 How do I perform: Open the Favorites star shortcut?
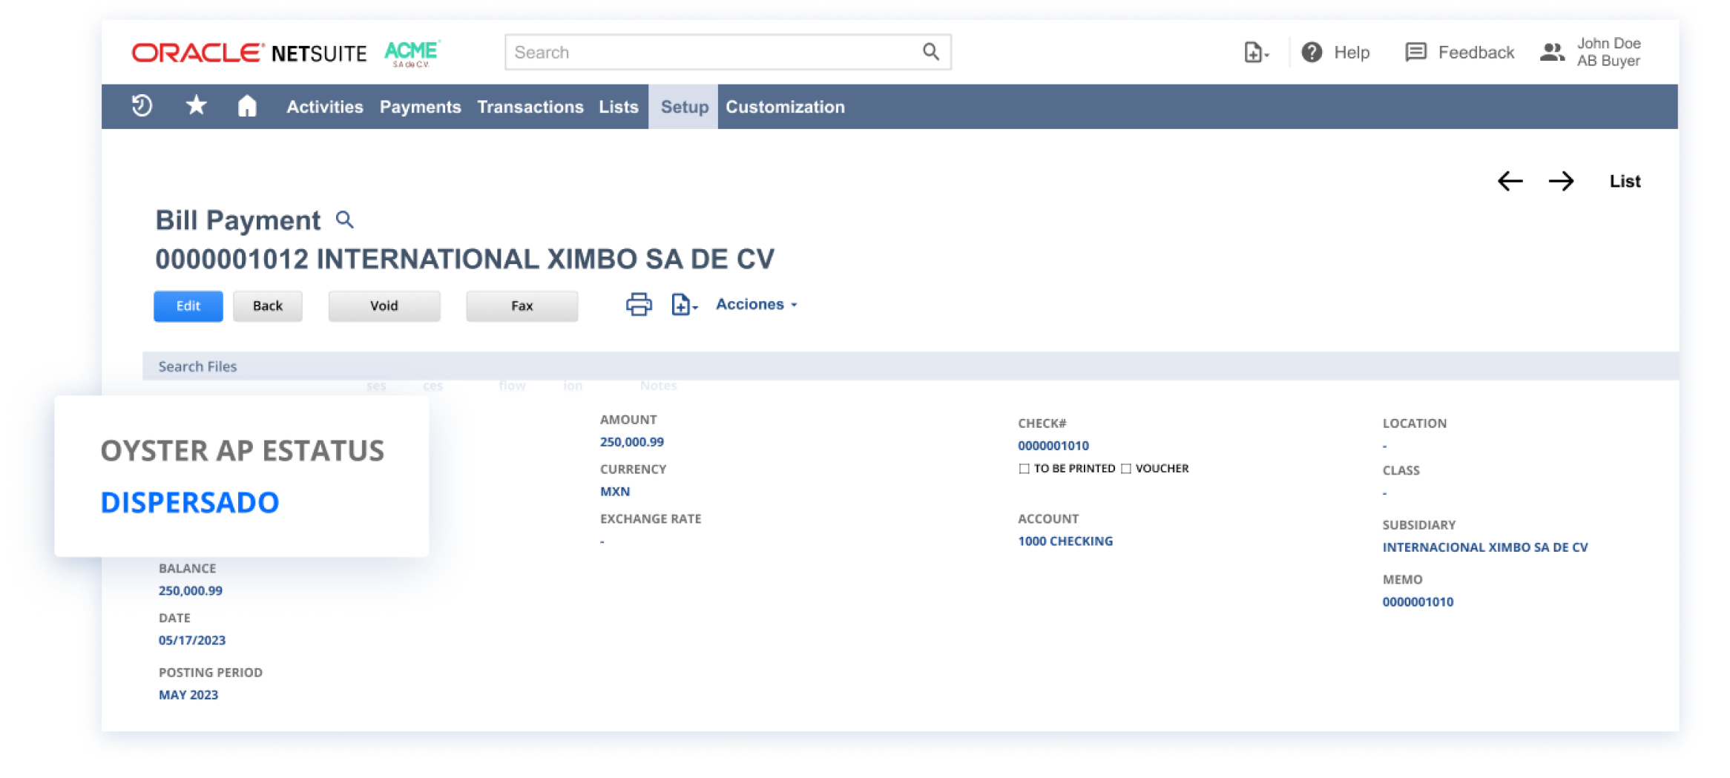tap(195, 106)
